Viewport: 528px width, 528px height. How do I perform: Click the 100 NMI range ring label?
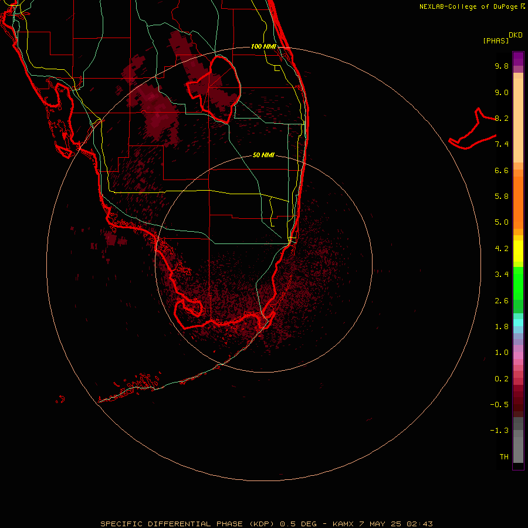(x=263, y=46)
